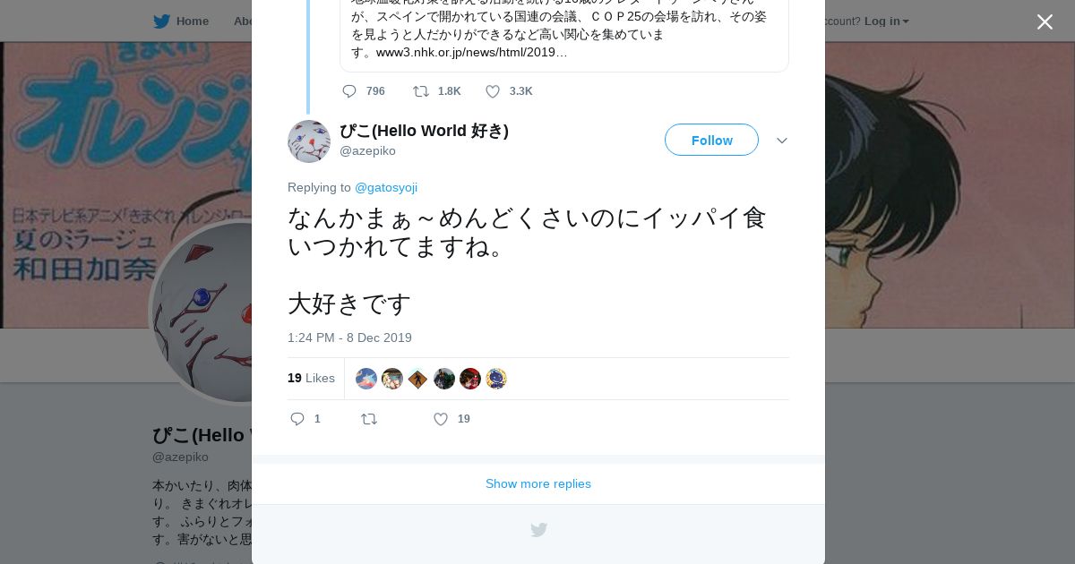Viewport: 1075px width, 564px height.
Task: Like the quoted tweet with 3.3K likes
Action: 493,91
